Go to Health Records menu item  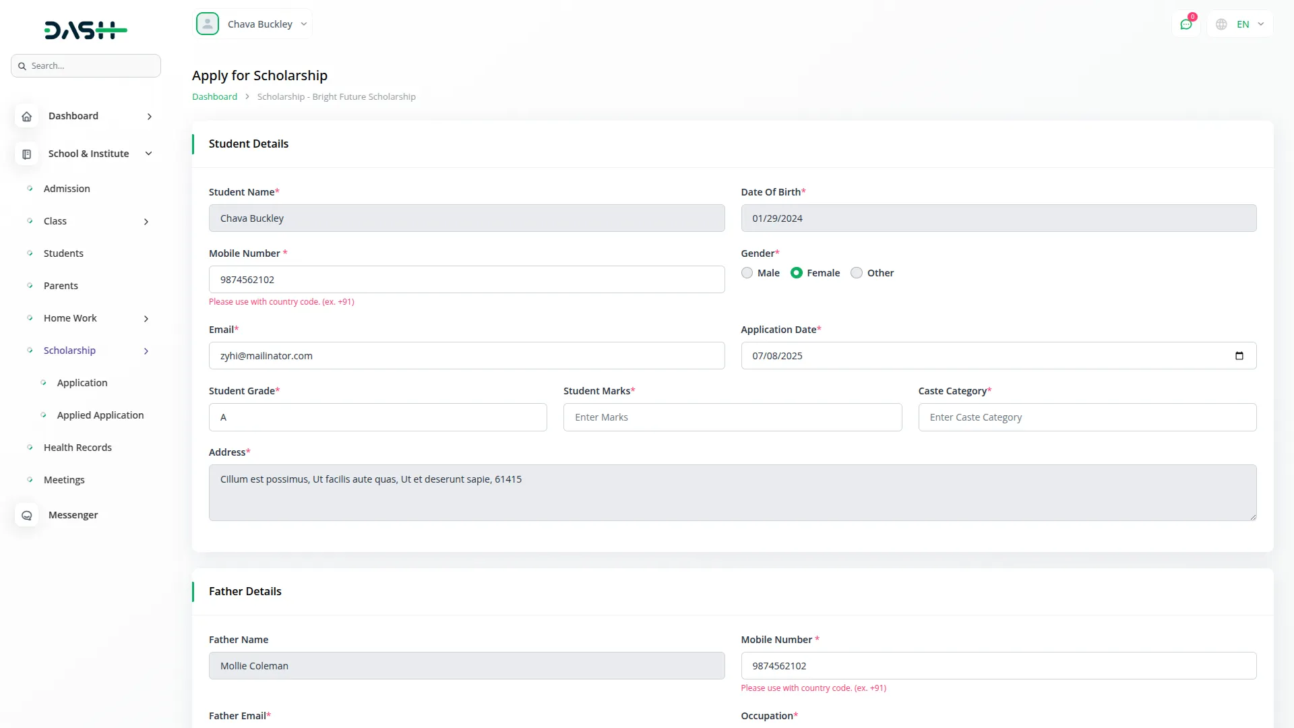(x=78, y=448)
